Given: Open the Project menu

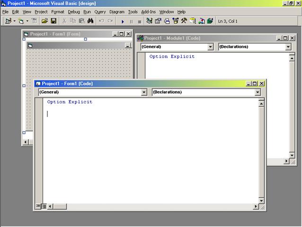Looking at the screenshot, I should click(41, 12).
